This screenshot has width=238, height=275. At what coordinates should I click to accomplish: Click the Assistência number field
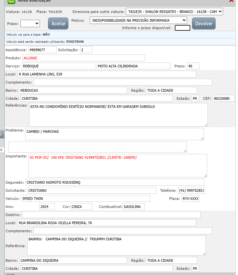point(42,50)
